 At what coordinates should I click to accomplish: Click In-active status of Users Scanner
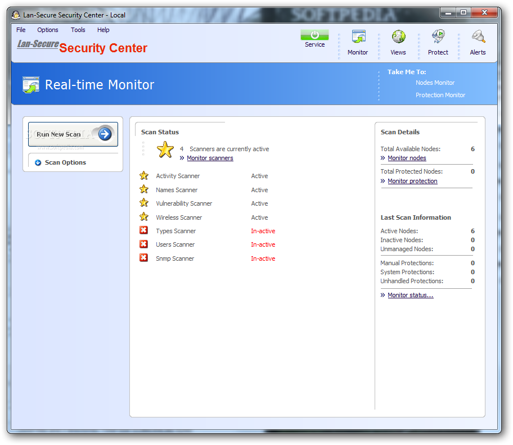click(263, 244)
